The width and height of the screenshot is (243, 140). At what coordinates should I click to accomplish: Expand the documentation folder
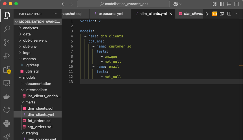(38, 83)
